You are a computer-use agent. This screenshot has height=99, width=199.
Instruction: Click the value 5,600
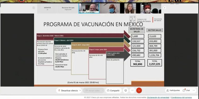pos(137,36)
